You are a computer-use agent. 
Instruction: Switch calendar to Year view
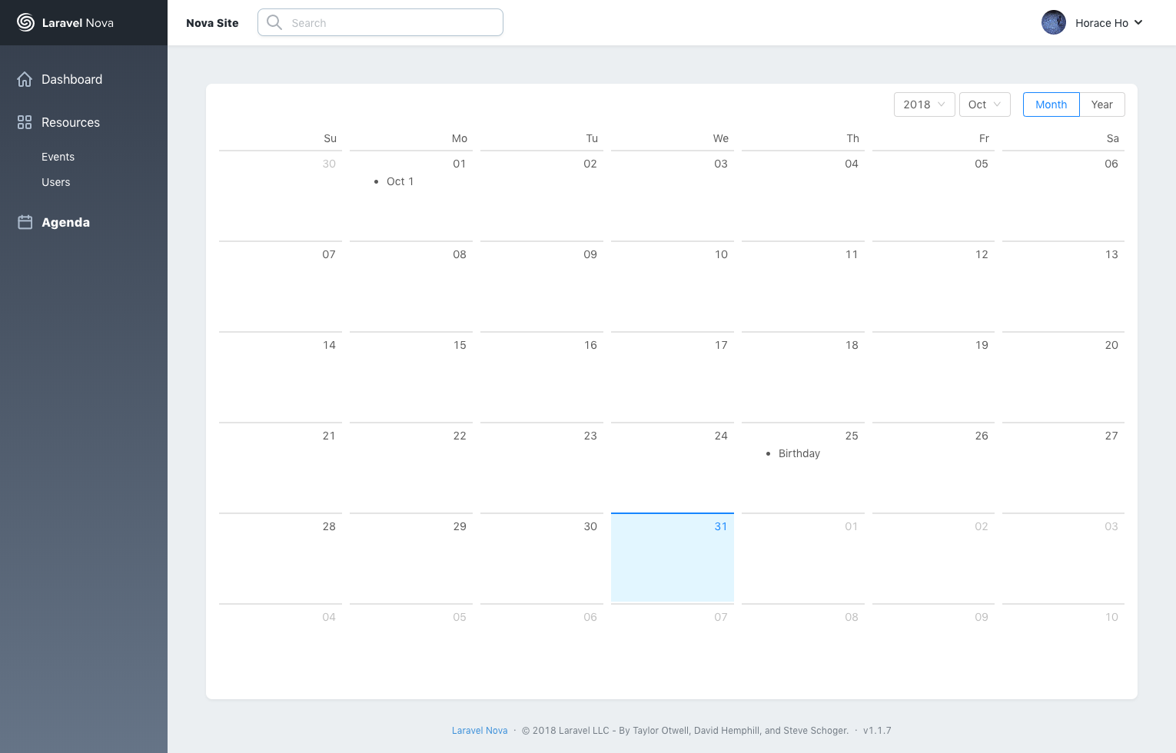tap(1101, 104)
